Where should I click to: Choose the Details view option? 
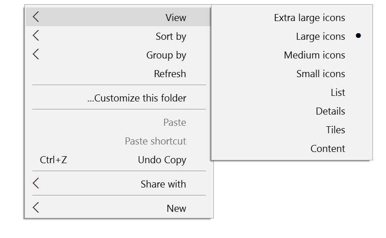(330, 111)
